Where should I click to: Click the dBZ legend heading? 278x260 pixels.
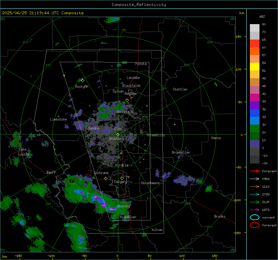click(x=262, y=16)
